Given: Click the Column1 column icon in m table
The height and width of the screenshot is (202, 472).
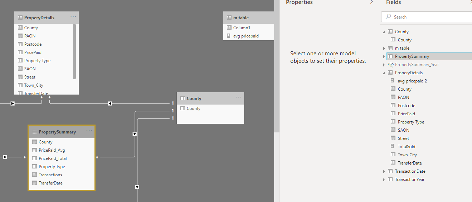Looking at the screenshot, I should tap(229, 27).
